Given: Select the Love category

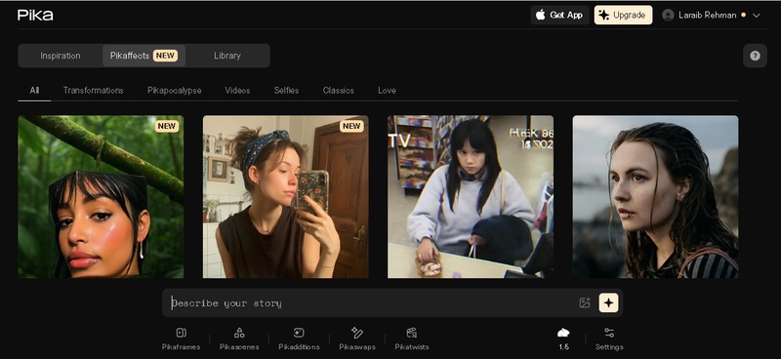Looking at the screenshot, I should pos(387,90).
